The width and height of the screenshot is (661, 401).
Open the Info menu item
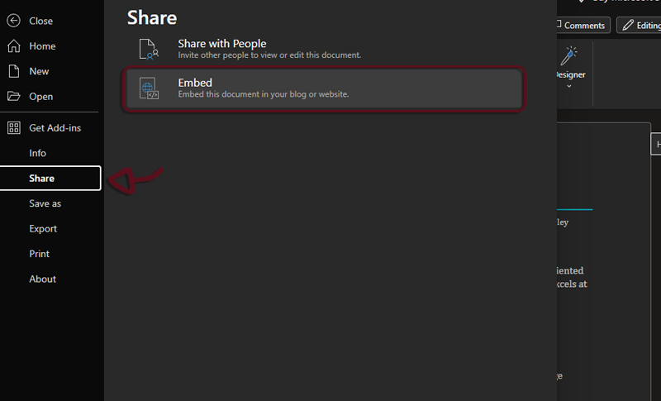click(x=38, y=153)
